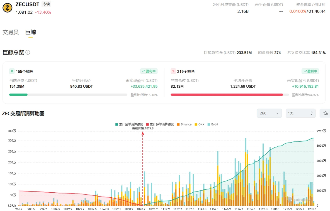Click the green B long whales badge
Screen dimensions: 330x211
point(12,71)
